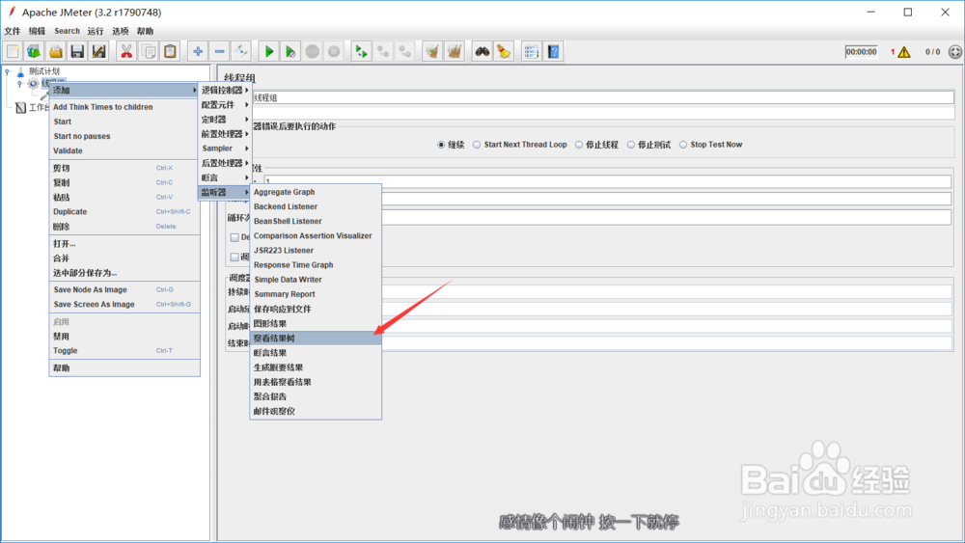
Task: Click the Toggle enable/disable icon
Action: pyautogui.click(x=241, y=52)
